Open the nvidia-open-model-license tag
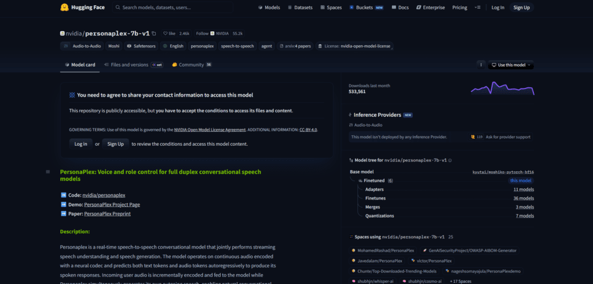 click(x=354, y=46)
